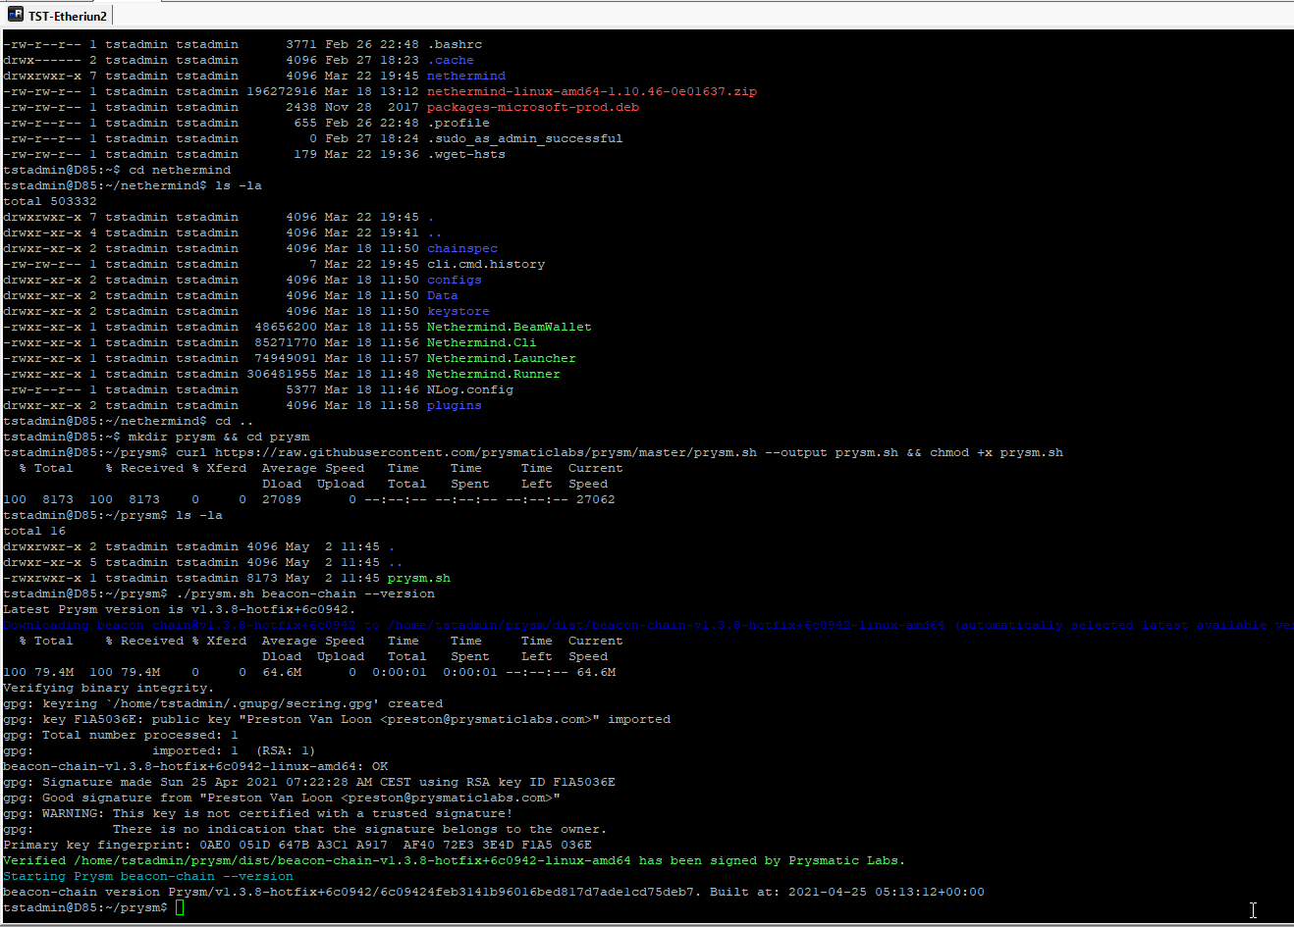Click the plugins directory name

(x=455, y=405)
